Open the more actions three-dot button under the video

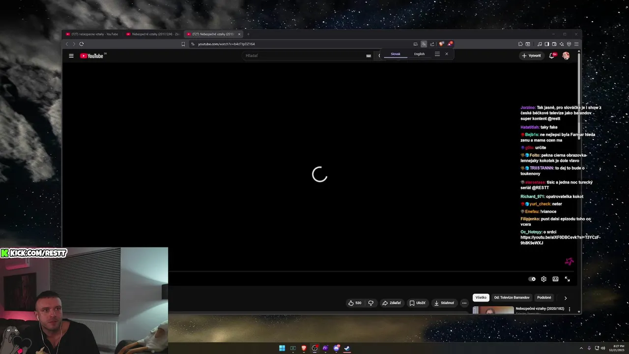464,303
